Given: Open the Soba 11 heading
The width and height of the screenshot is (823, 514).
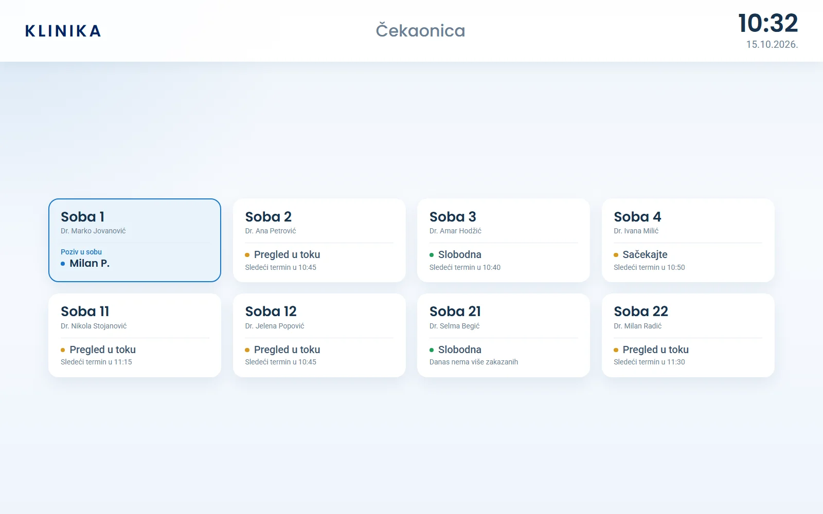Looking at the screenshot, I should (x=85, y=311).
